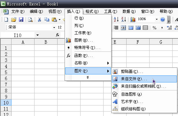
Task: Save the workbook with floppy icon
Action: coord(21,19)
